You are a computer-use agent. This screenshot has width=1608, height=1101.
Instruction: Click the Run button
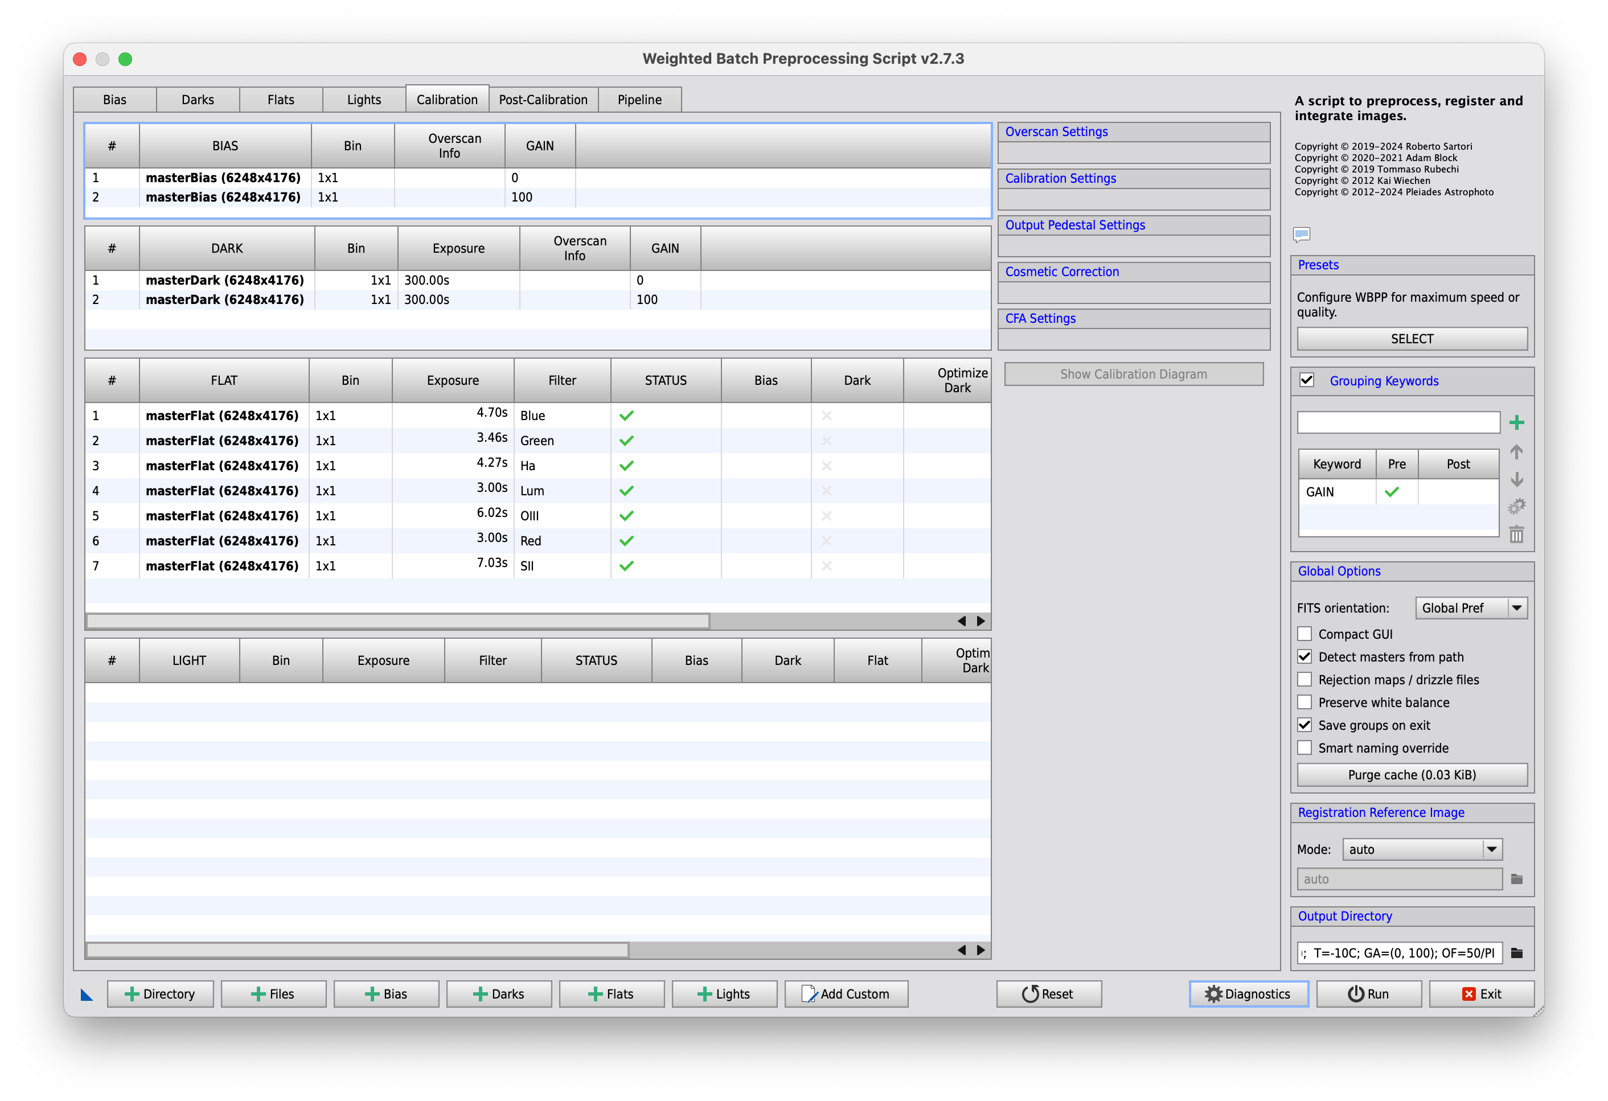1369,994
